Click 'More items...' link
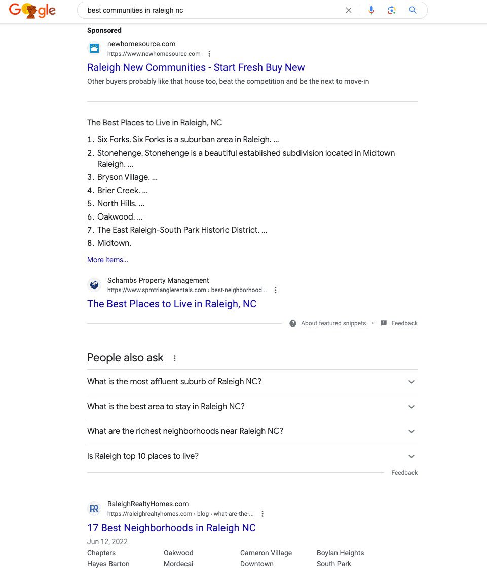Image resolution: width=487 pixels, height=579 pixels. [107, 260]
